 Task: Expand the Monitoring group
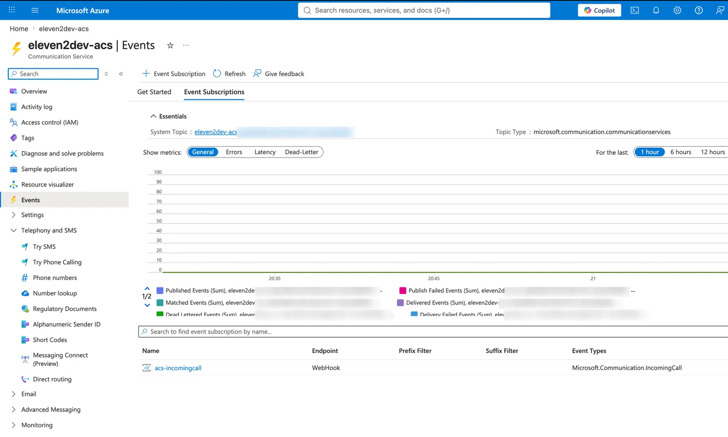(13, 425)
